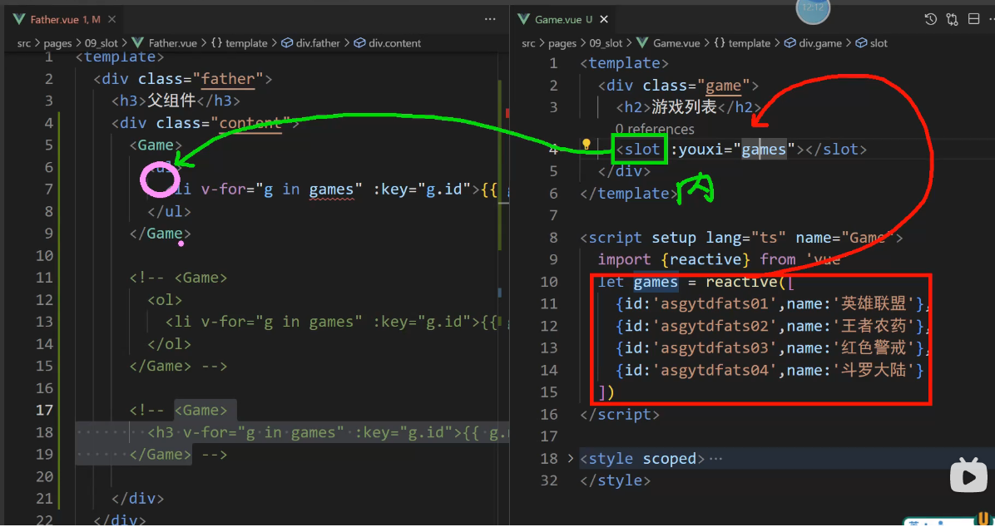
Task: Open template breadcrumb in Game.vue pane
Action: point(742,43)
